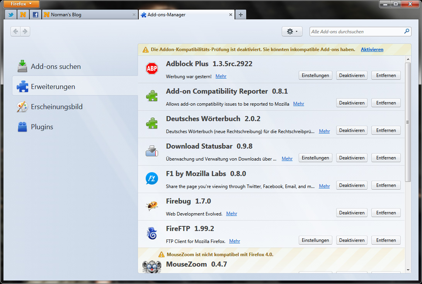The height and width of the screenshot is (284, 422).
Task: Close the Norman's Blog tab
Action: tap(134, 15)
